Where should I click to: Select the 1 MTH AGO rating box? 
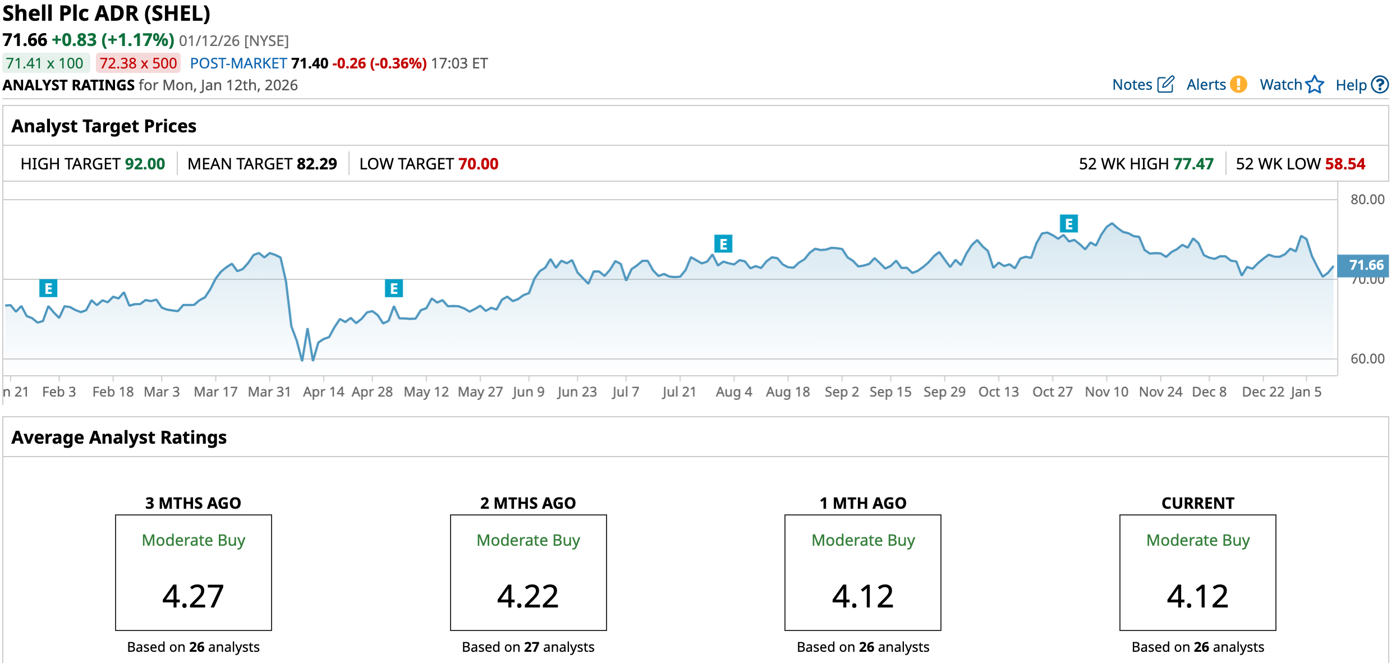[x=862, y=572]
